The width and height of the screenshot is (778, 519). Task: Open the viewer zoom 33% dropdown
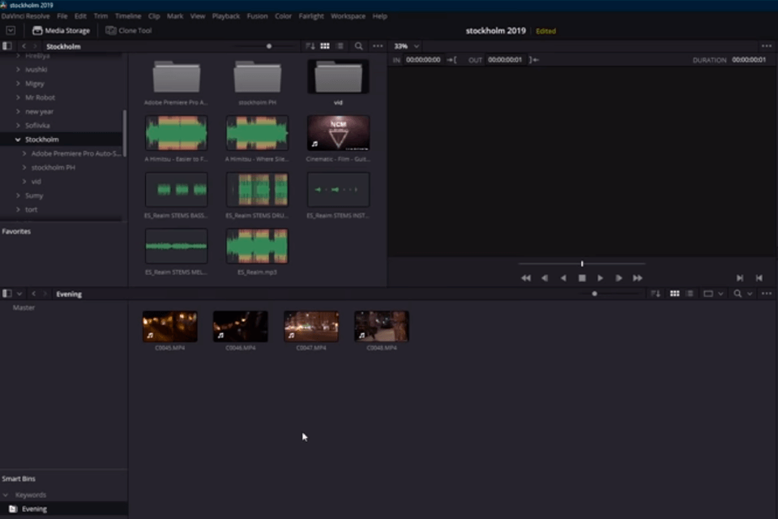[406, 45]
